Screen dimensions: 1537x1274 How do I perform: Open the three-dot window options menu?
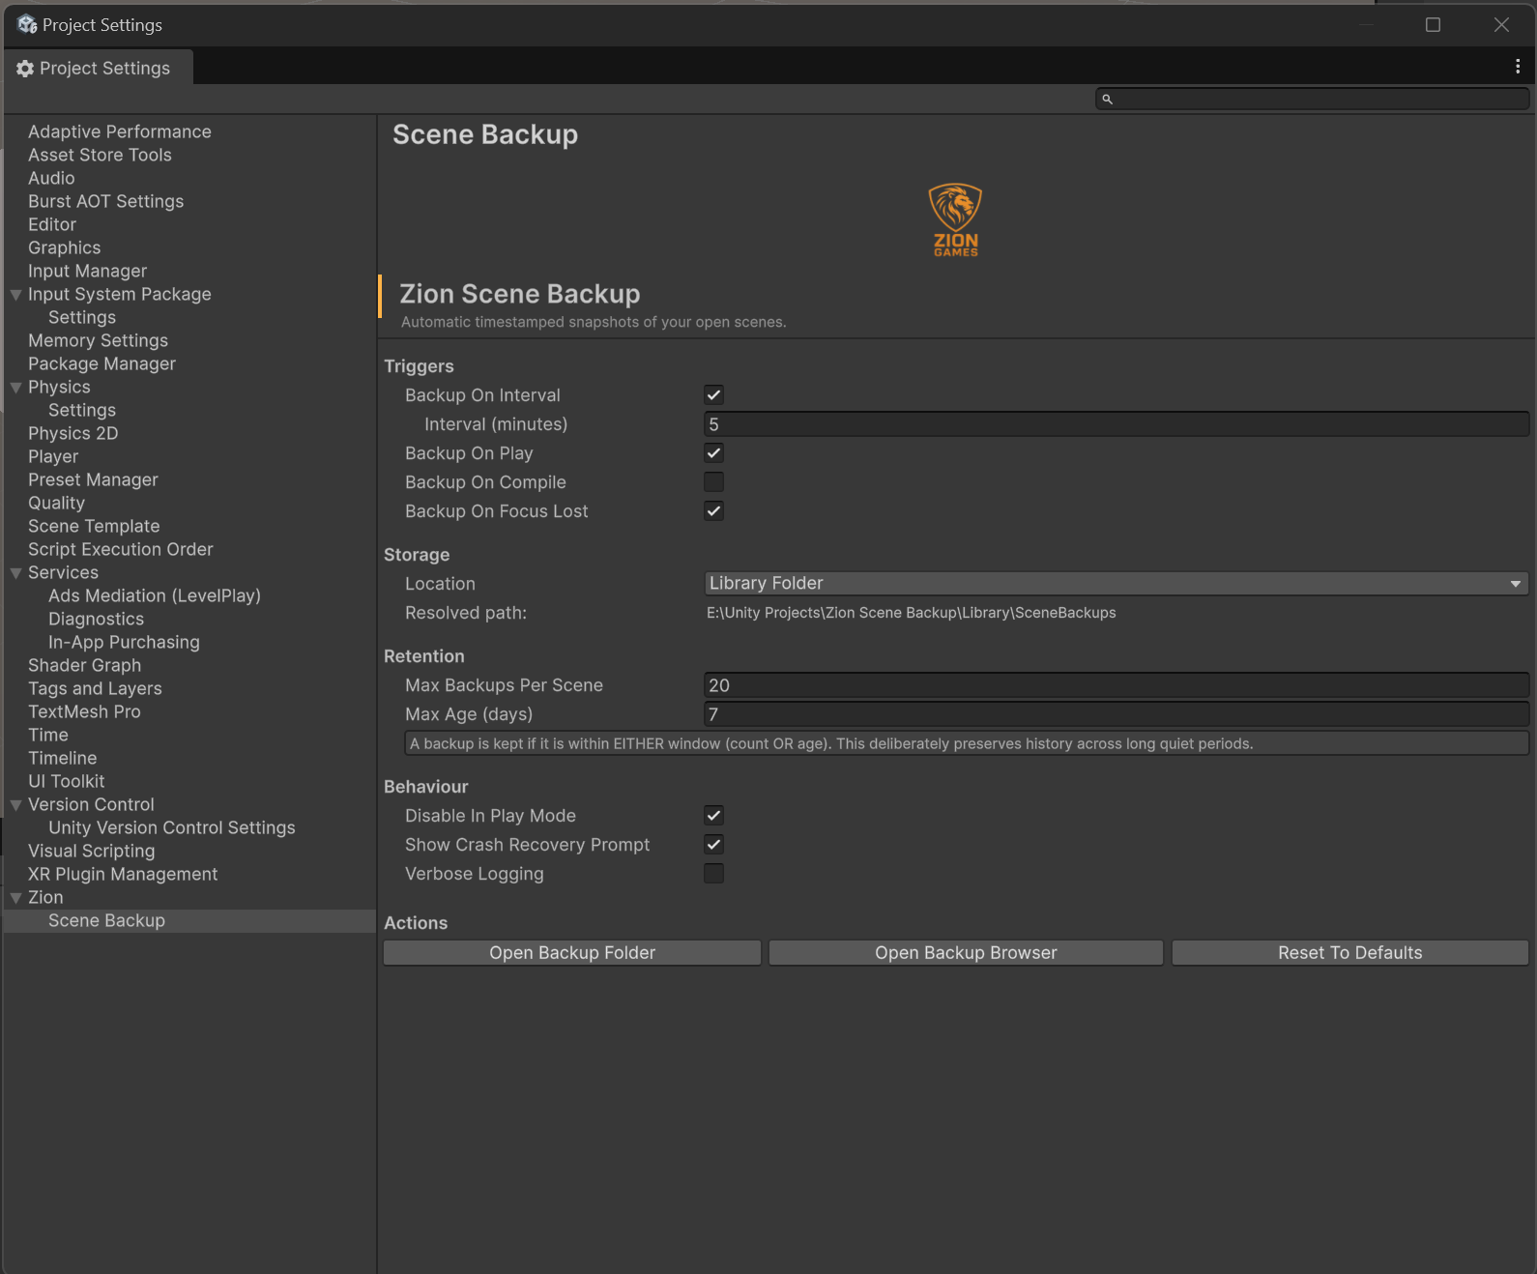[1517, 66]
